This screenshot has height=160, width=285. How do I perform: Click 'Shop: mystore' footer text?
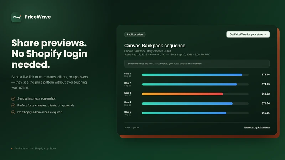pos(132,128)
